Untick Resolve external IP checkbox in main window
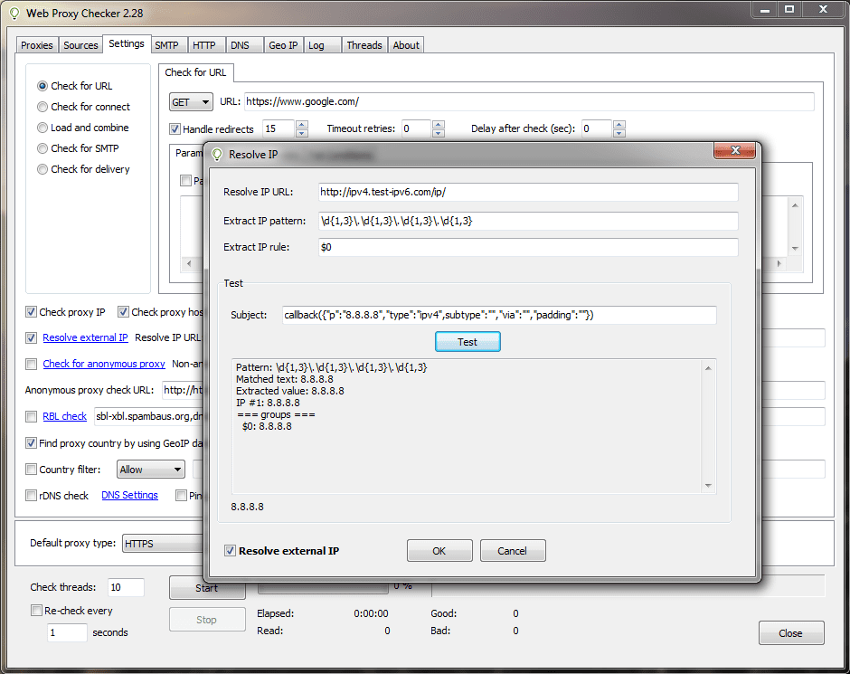The width and height of the screenshot is (850, 674). coord(31,337)
